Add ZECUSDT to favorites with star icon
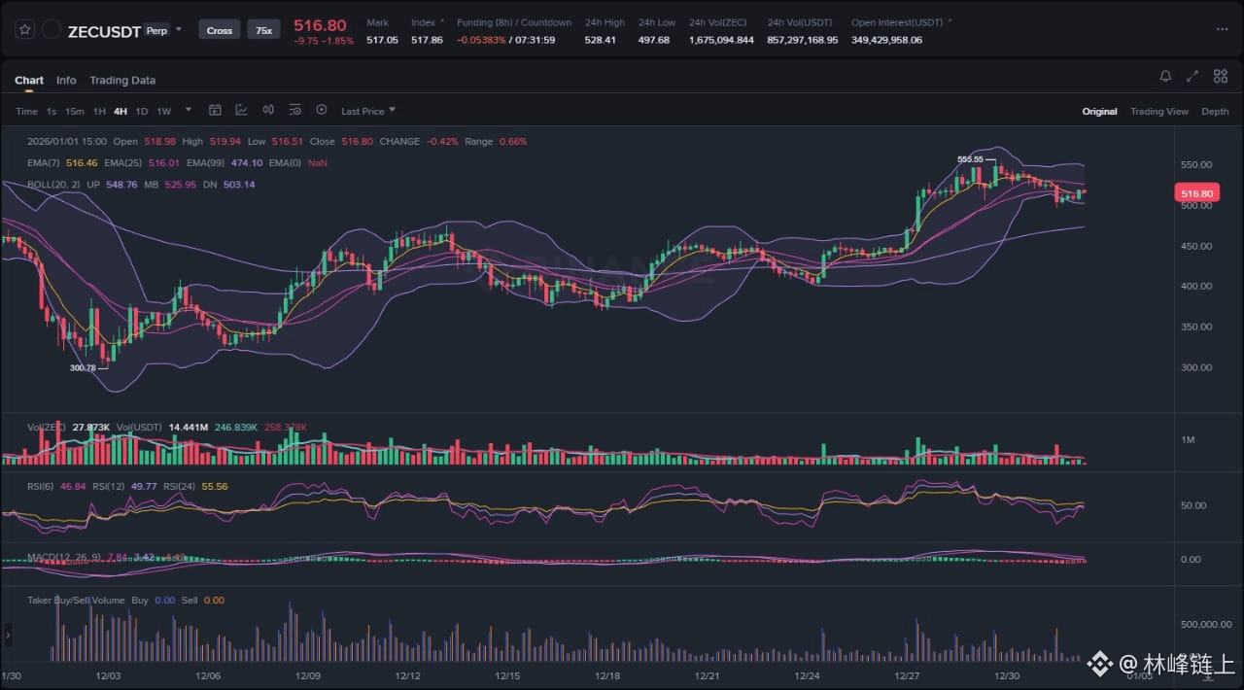The width and height of the screenshot is (1244, 690). tap(25, 30)
